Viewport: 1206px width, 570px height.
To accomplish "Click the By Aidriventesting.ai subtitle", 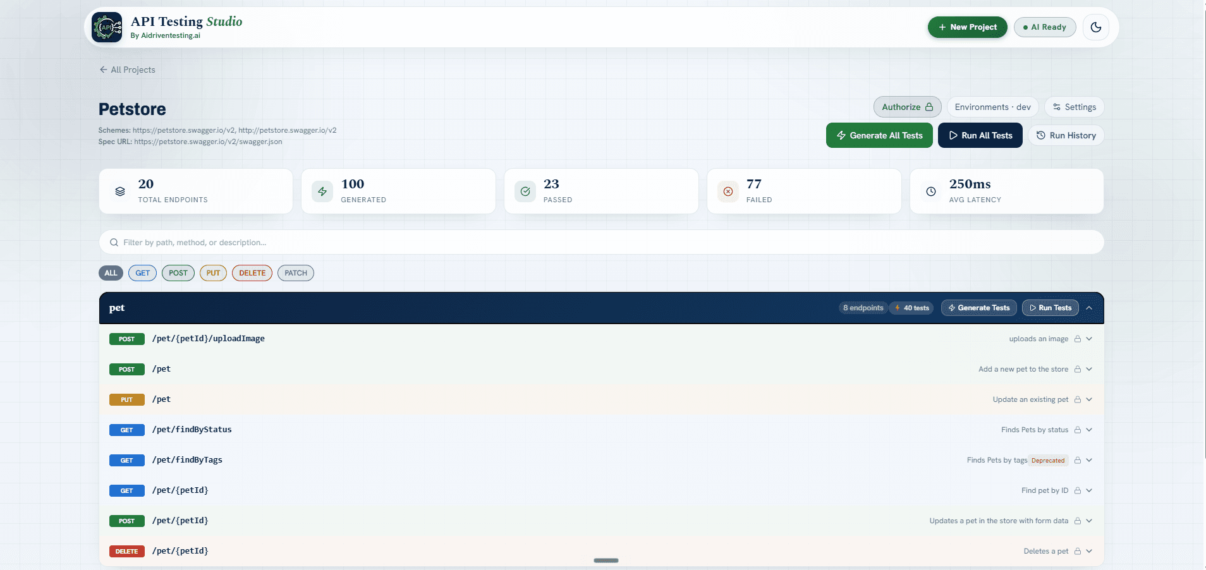I will click(166, 35).
